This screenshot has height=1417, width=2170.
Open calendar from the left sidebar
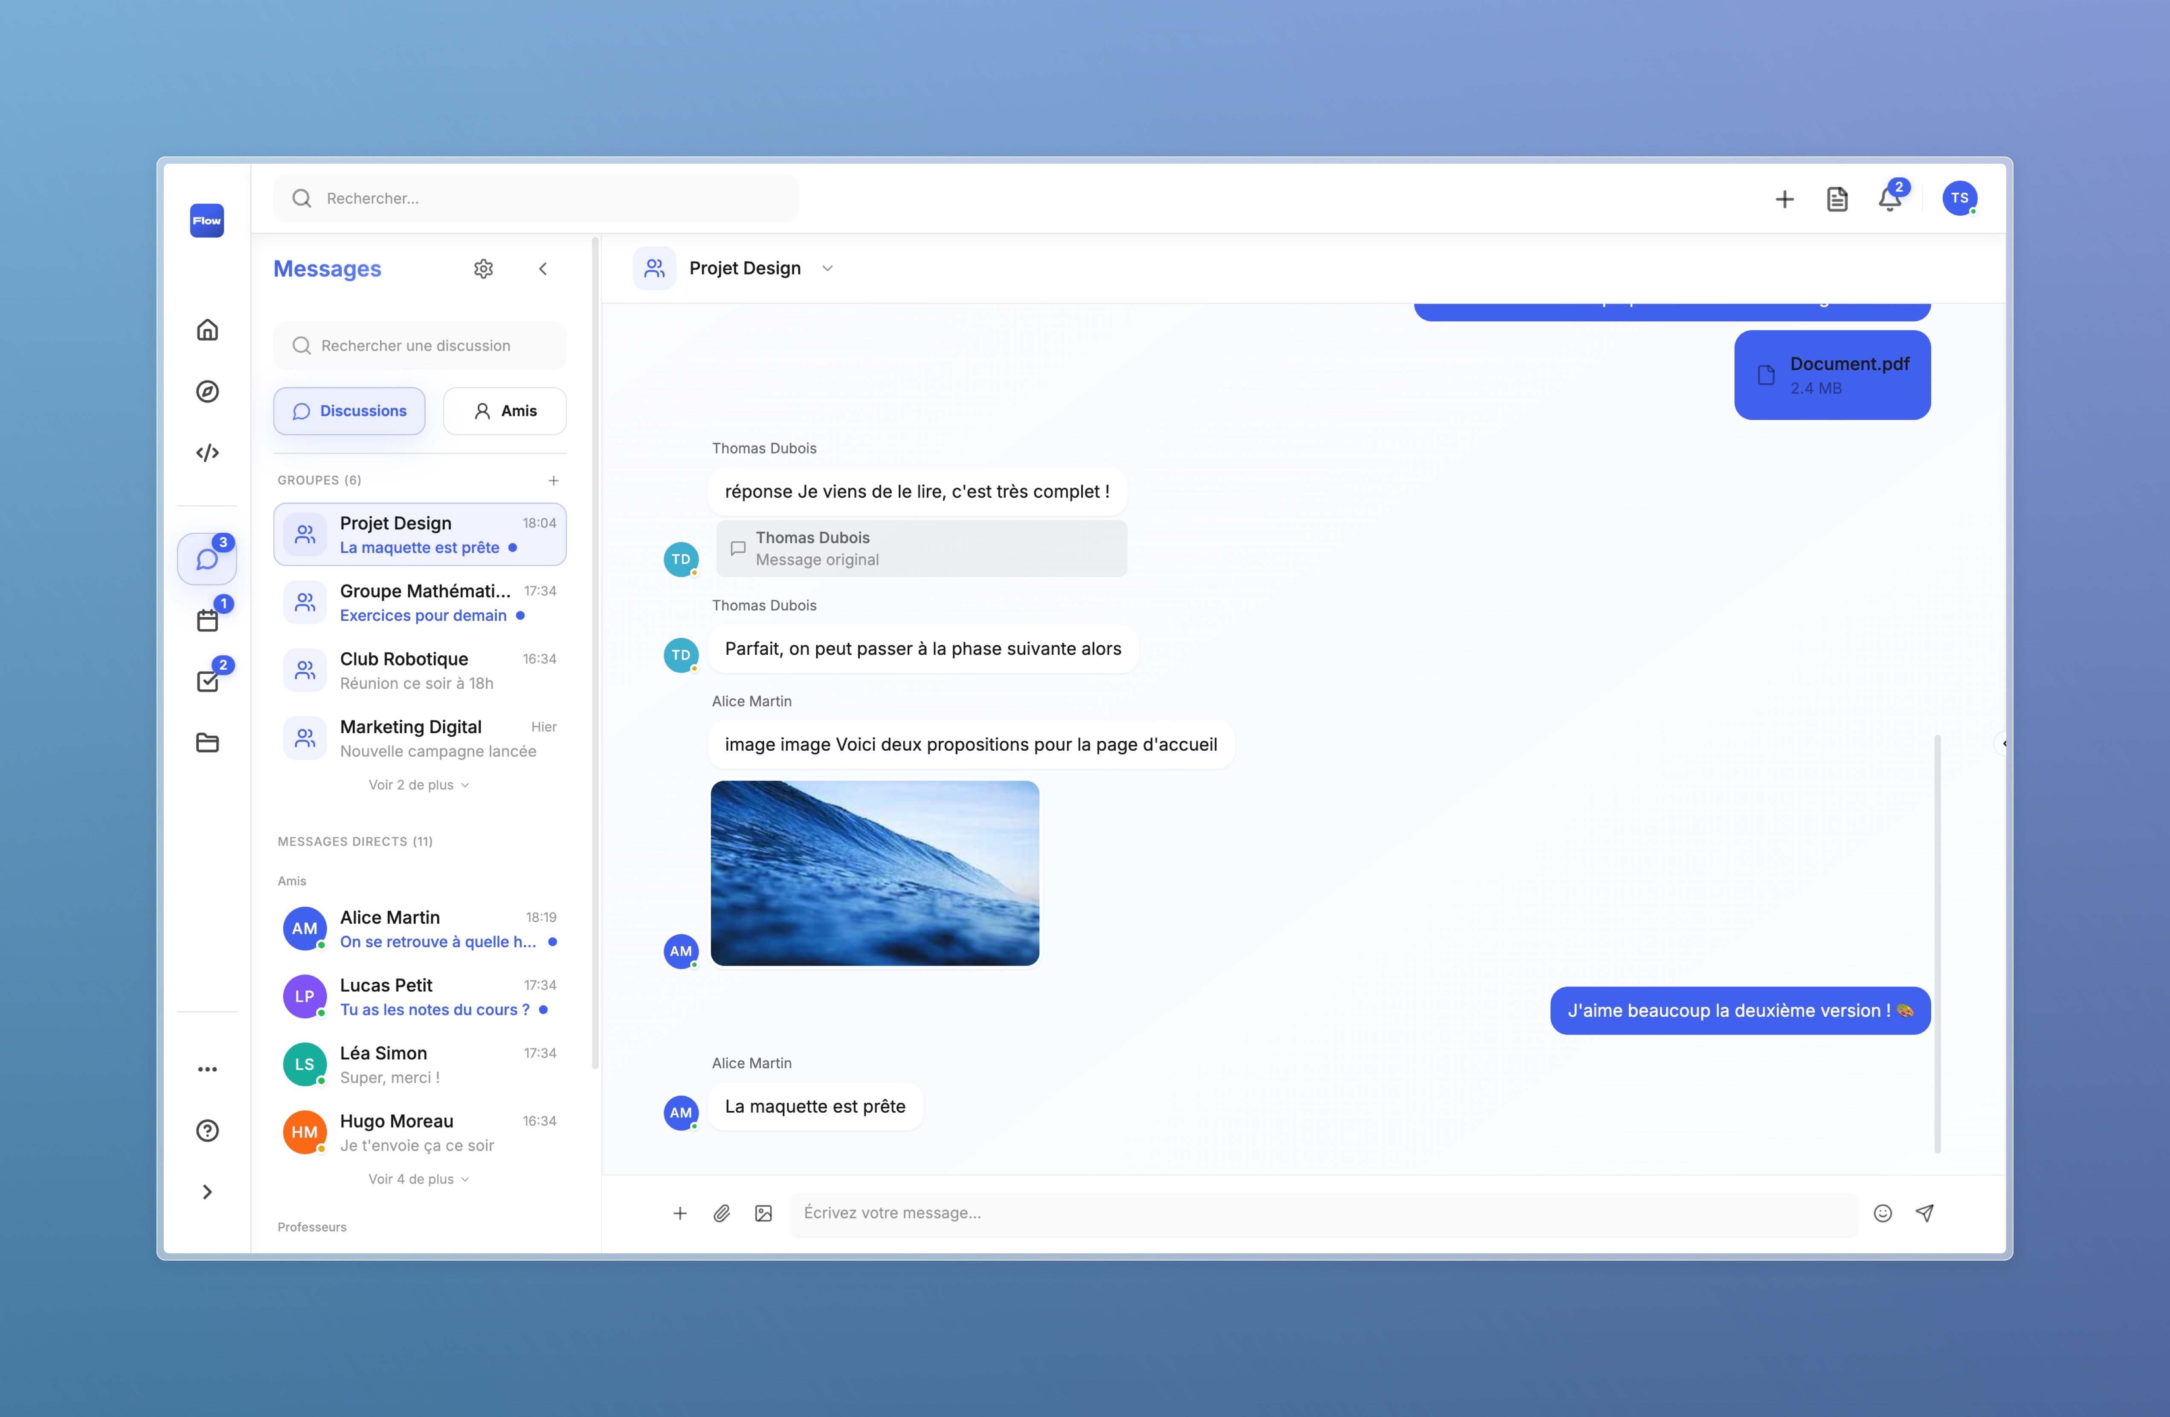click(208, 621)
